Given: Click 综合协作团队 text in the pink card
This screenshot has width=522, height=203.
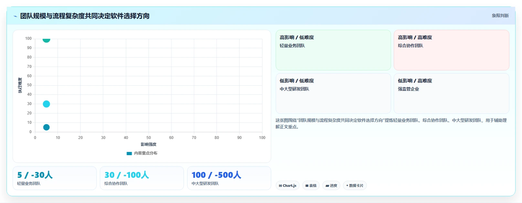Looking at the screenshot, I should [410, 46].
